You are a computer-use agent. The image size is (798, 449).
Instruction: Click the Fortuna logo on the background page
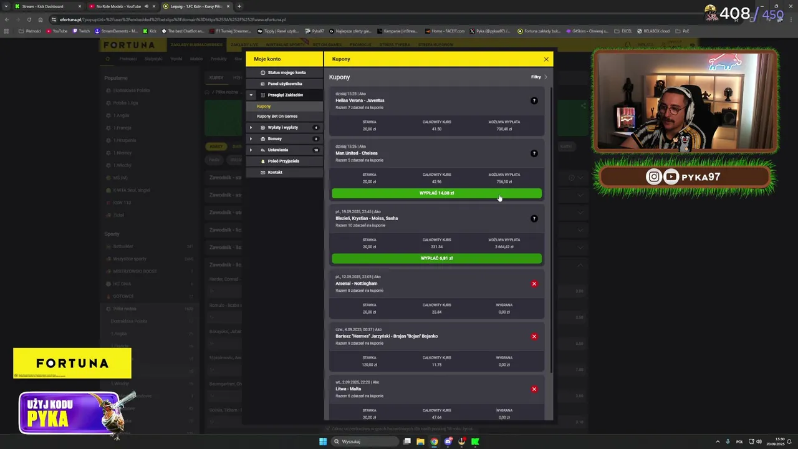pos(129,45)
